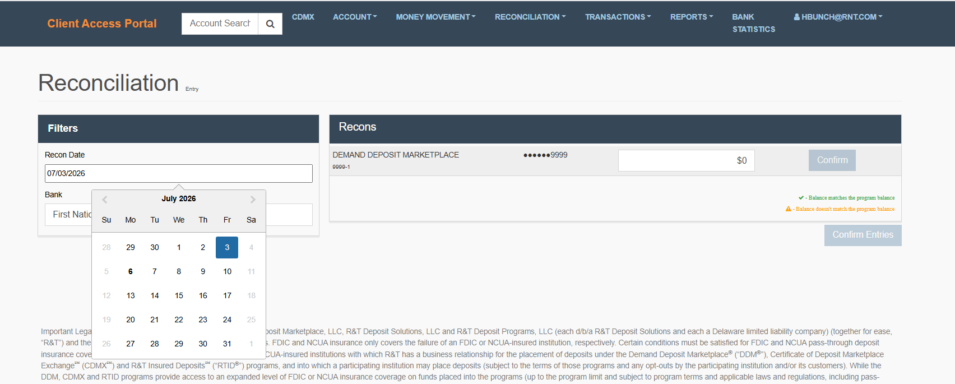Pick July 16 in the date picker
Image resolution: width=955 pixels, height=384 pixels.
[203, 295]
